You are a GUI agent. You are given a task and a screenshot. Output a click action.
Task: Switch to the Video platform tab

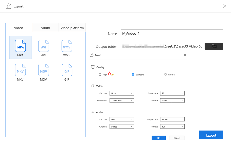coord(72,28)
